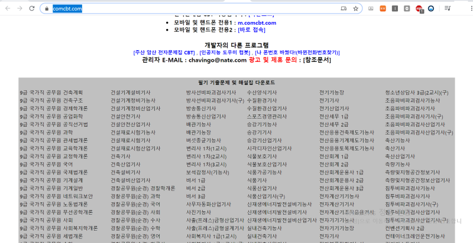The width and height of the screenshot is (473, 243).
Task: Open 실내건축기사 entry
Action: [262, 237]
